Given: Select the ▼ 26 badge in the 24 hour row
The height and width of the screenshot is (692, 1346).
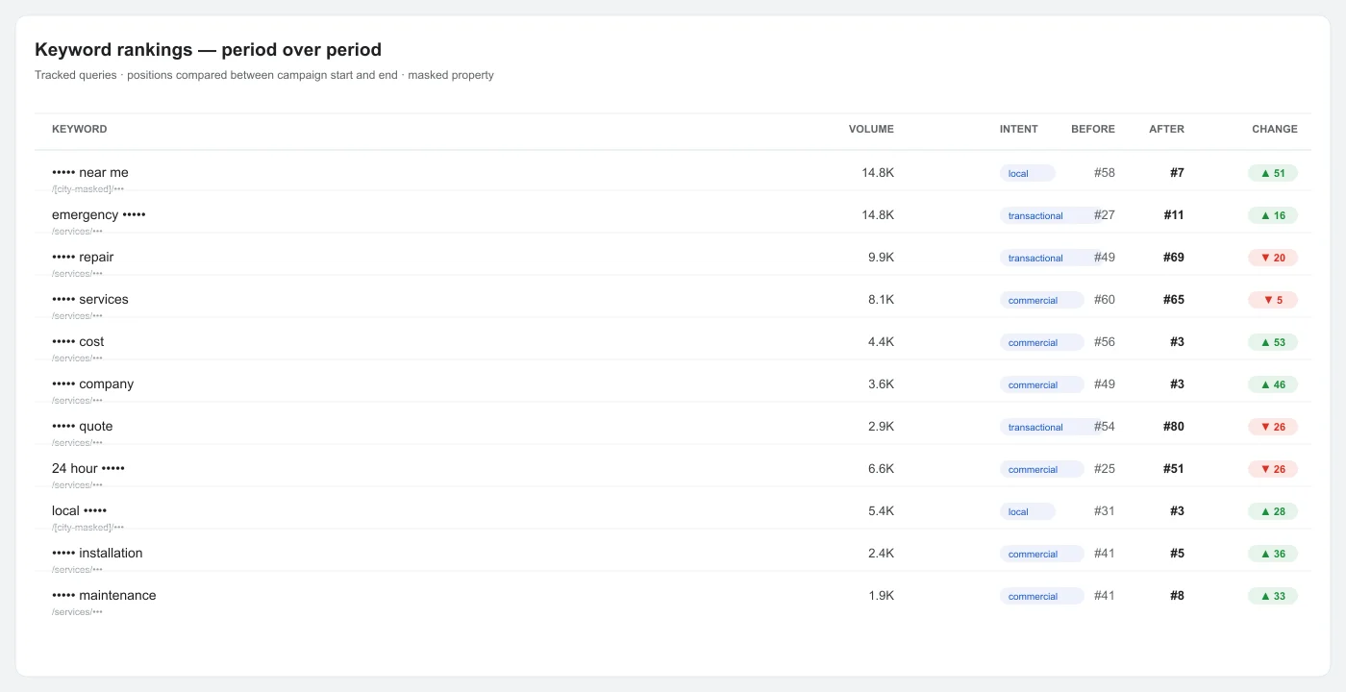Looking at the screenshot, I should click(1273, 469).
